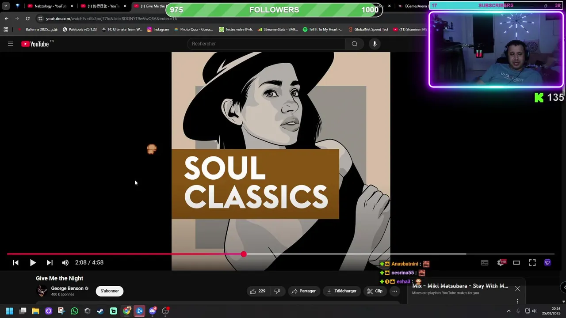The height and width of the screenshot is (318, 566).
Task: Click the search magnifier button
Action: [354, 44]
